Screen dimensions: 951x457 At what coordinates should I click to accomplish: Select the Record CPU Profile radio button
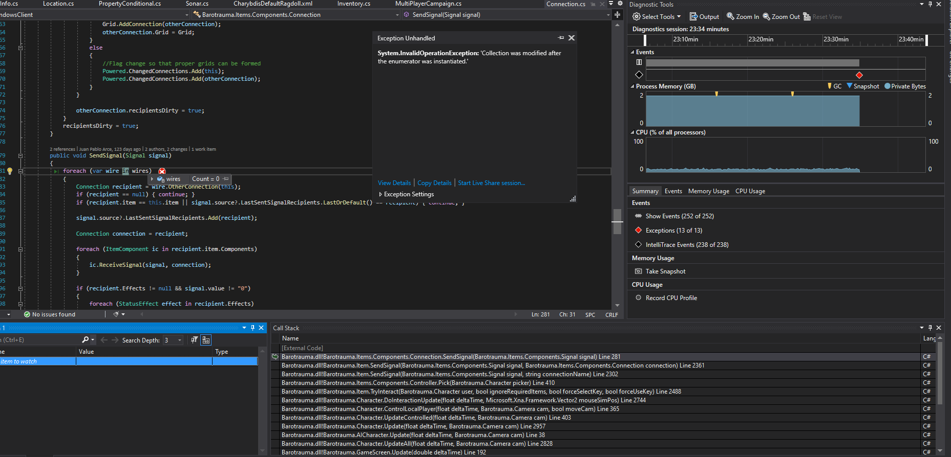(x=638, y=298)
